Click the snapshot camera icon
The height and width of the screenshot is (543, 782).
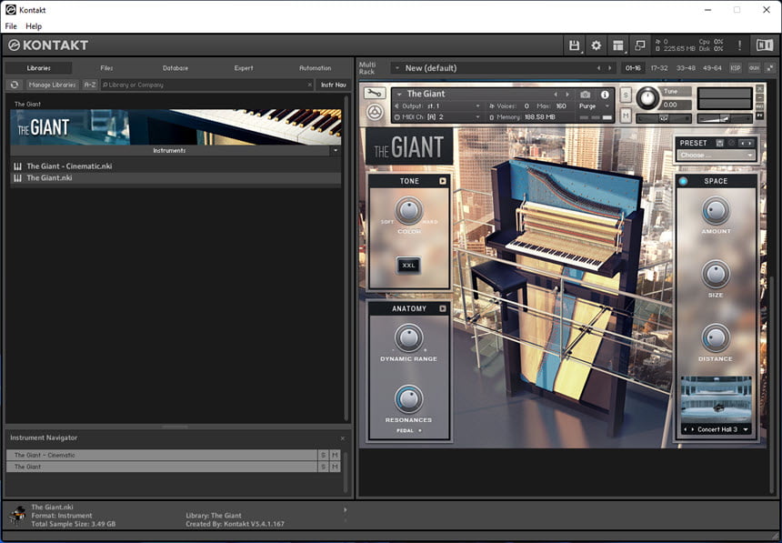(x=585, y=95)
